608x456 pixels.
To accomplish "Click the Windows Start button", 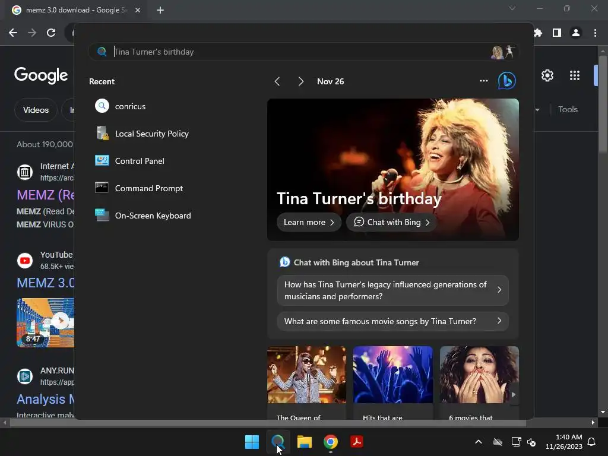I will [x=252, y=442].
